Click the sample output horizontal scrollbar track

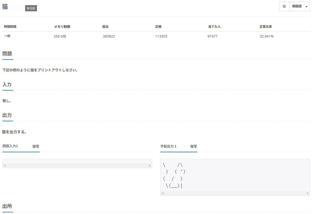(235, 194)
